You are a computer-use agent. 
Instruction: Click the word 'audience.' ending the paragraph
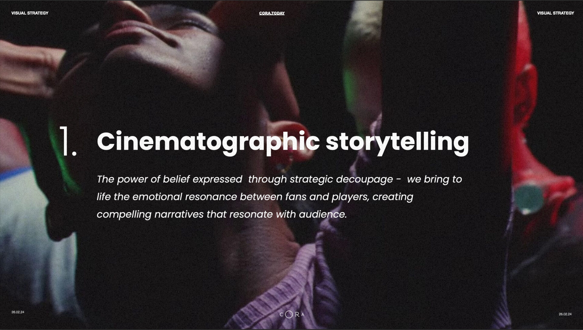[x=323, y=214]
